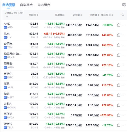Open 伯克希尔-哈... stock page
Screen dimensions: 127x132
click(13, 54)
